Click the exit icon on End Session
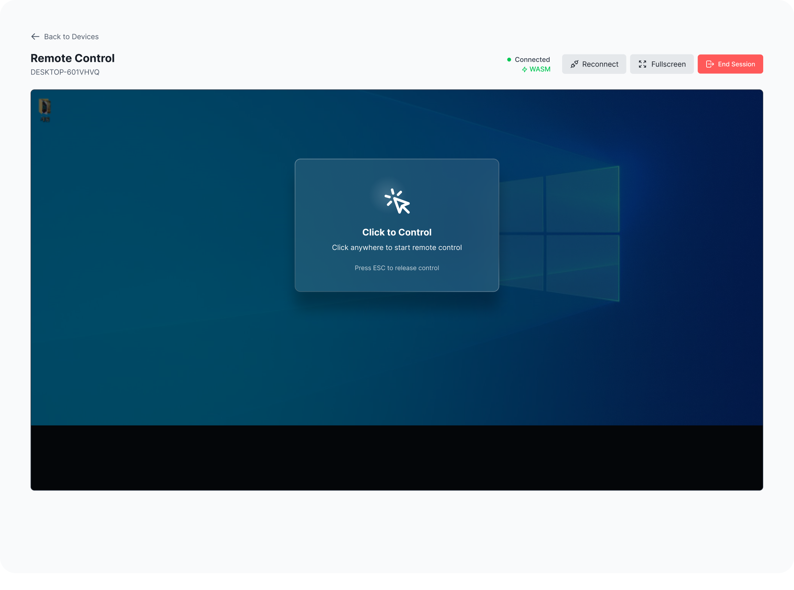 (x=710, y=64)
